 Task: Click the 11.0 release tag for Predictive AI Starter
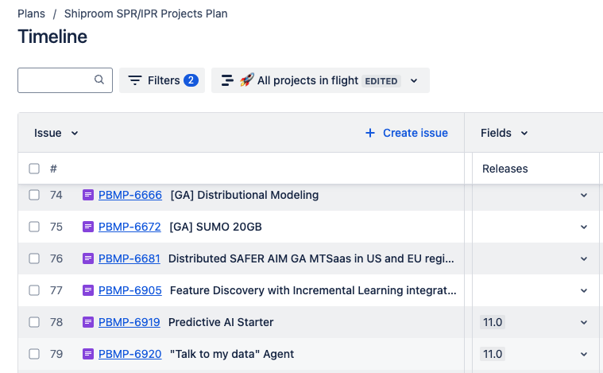[493, 322]
